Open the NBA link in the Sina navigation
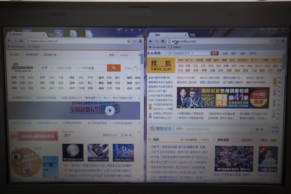The image size is (291, 194). (x=52, y=78)
